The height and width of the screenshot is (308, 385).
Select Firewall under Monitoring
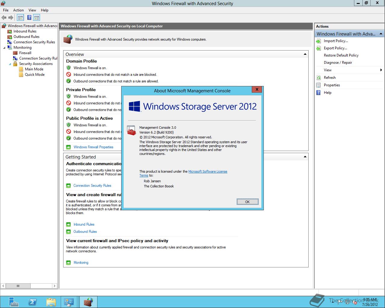coord(25,53)
